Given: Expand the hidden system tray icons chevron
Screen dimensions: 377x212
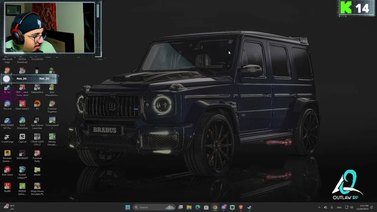Looking at the screenshot, I should (319, 207).
